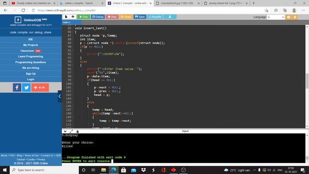The width and height of the screenshot is (309, 174).
Task: Download the code with the download icon
Action: click(170, 17)
